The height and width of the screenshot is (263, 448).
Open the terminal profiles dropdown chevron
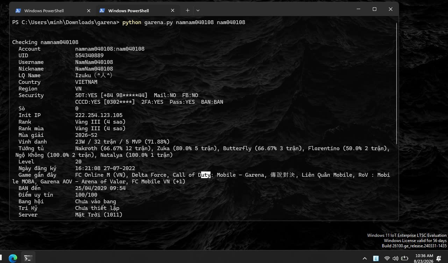coord(198,10)
